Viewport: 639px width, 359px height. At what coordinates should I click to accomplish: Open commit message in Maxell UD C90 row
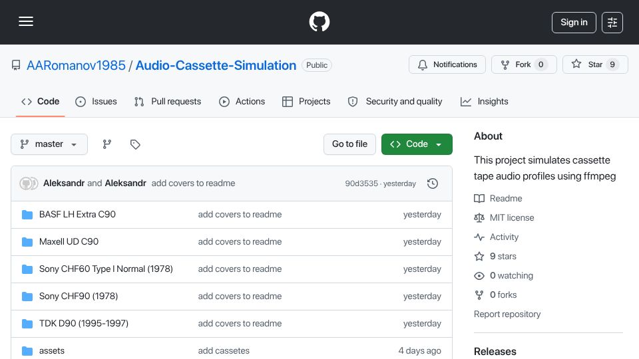coord(240,242)
